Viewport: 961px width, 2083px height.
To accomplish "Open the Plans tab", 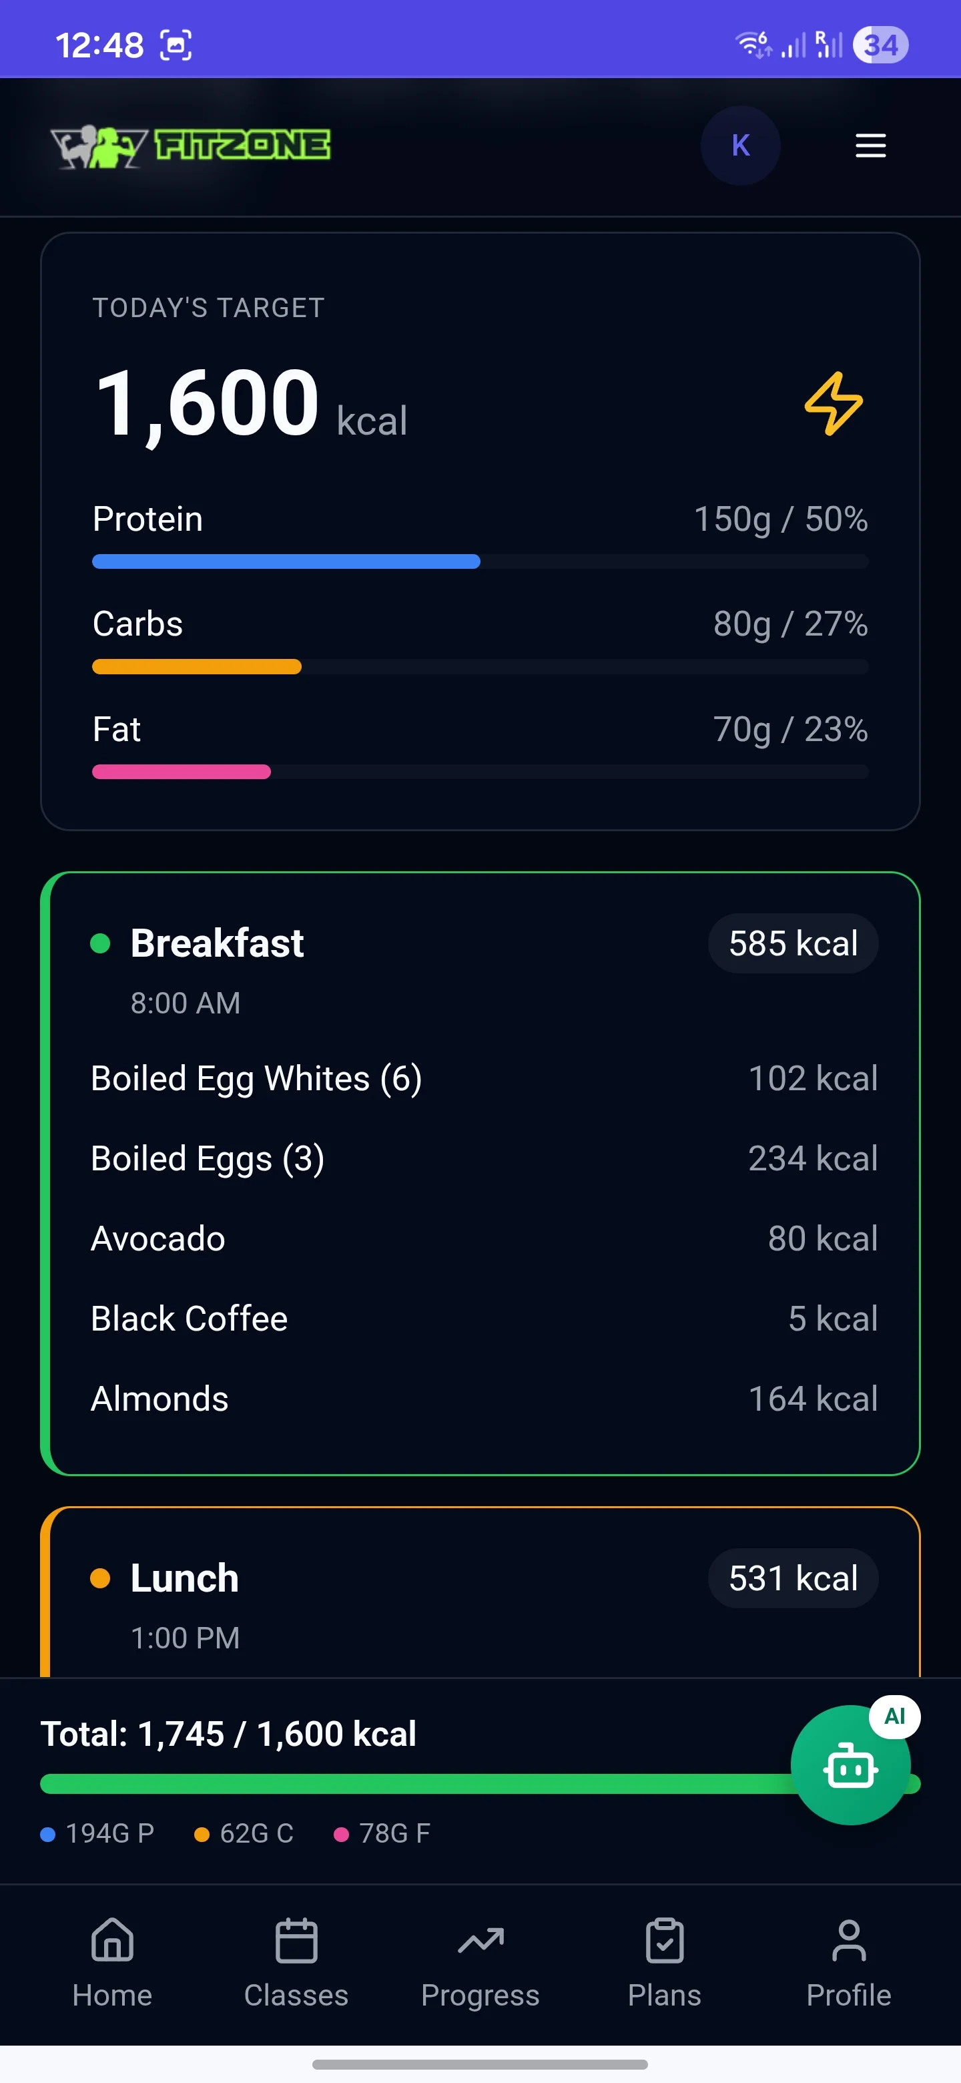I will (x=665, y=1961).
